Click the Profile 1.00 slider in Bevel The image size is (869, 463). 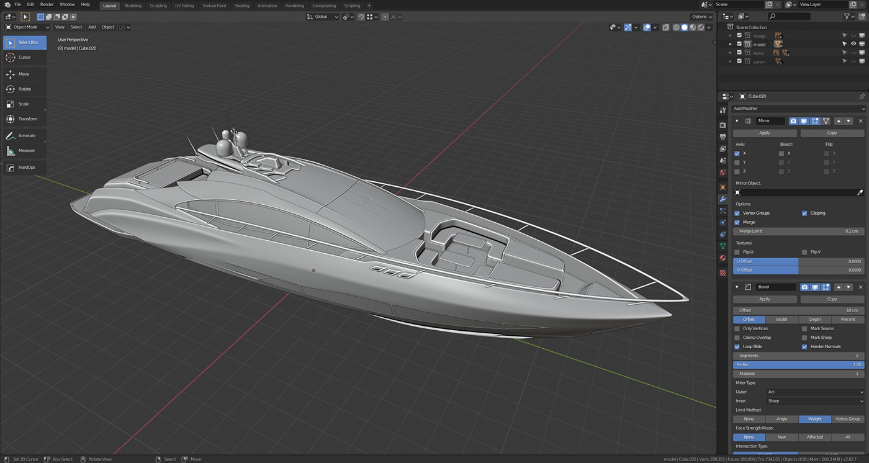[799, 364]
